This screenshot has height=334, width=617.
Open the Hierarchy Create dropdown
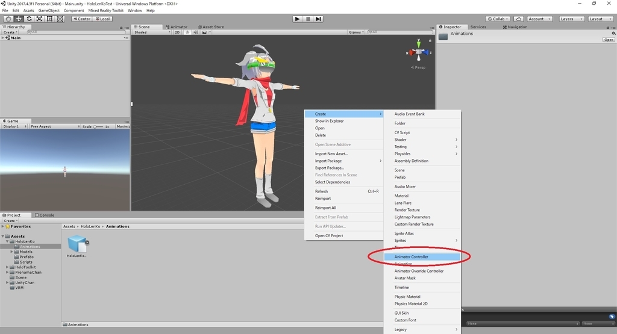[10, 32]
